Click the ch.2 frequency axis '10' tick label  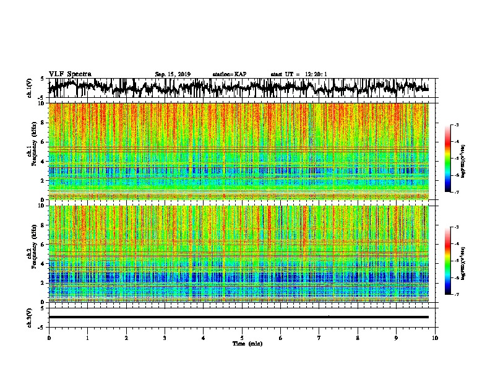pos(41,206)
